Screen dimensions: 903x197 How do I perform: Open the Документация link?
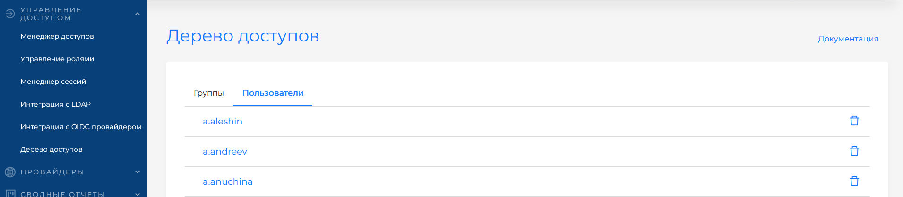[848, 39]
